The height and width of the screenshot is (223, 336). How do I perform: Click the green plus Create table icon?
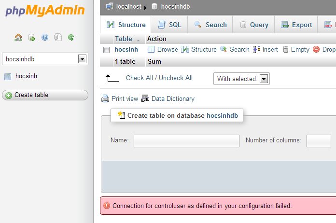click(x=9, y=95)
